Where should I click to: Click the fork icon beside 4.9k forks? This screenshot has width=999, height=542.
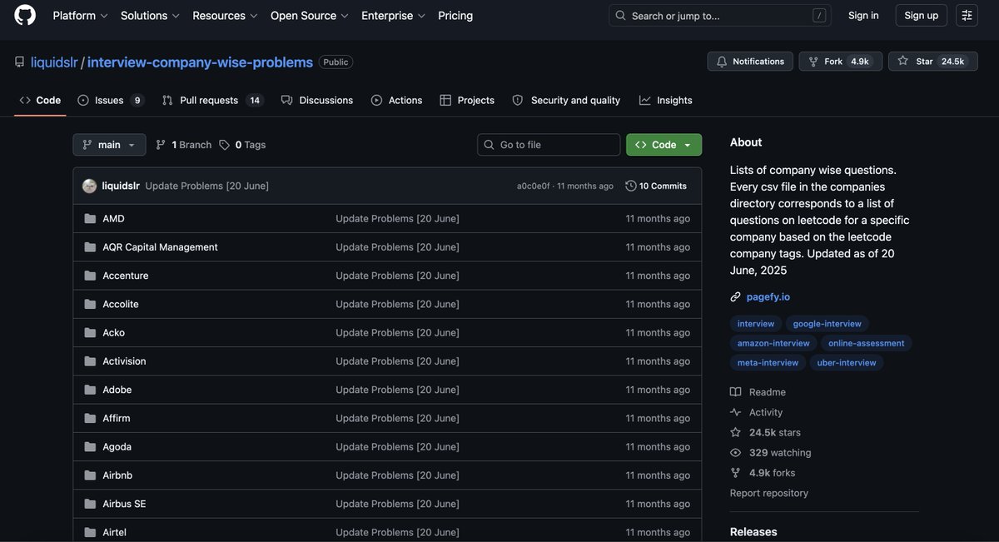click(x=735, y=473)
